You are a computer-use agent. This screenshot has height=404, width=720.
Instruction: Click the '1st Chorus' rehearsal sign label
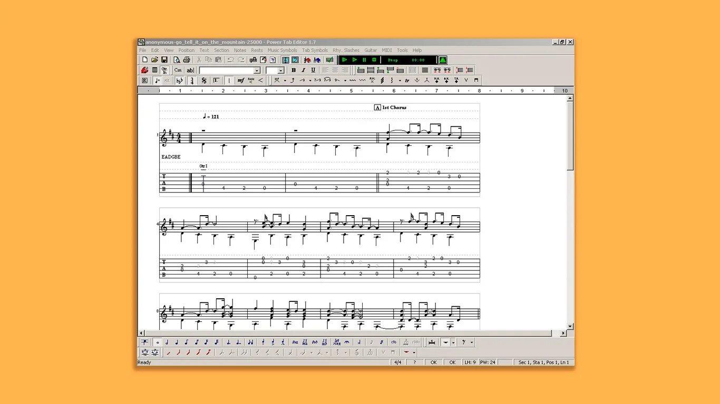(394, 107)
